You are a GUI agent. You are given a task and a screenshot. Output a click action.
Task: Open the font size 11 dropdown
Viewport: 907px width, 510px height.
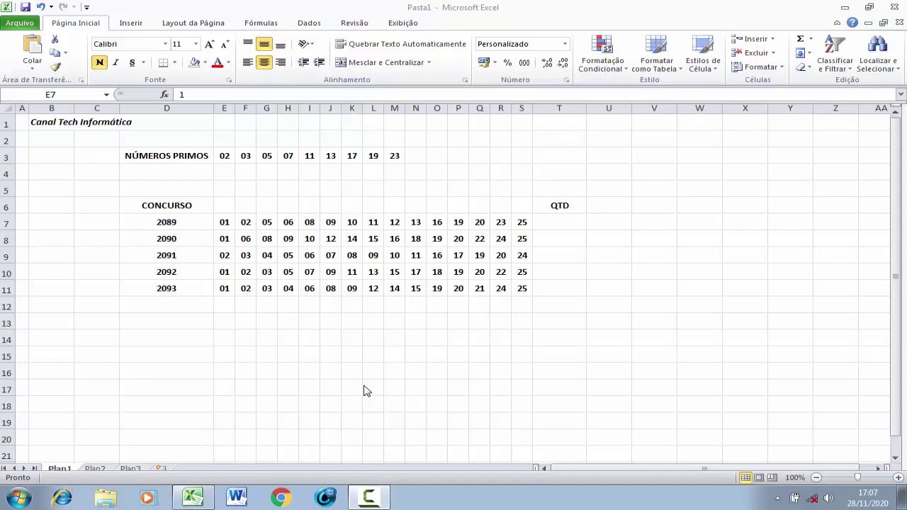click(196, 44)
